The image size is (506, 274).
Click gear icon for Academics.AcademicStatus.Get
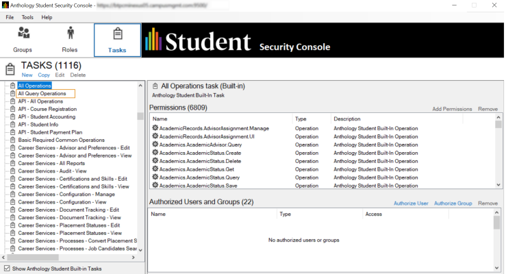[155, 169]
